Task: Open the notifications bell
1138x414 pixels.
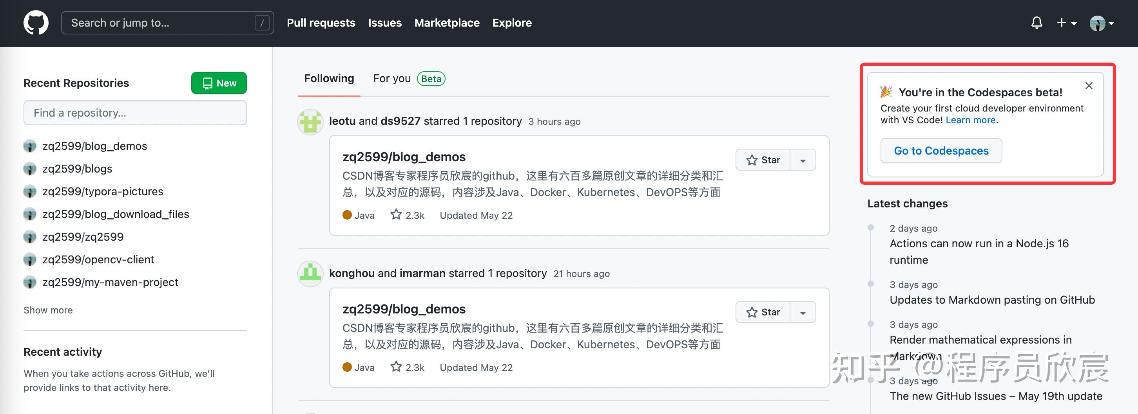Action: [x=1037, y=22]
